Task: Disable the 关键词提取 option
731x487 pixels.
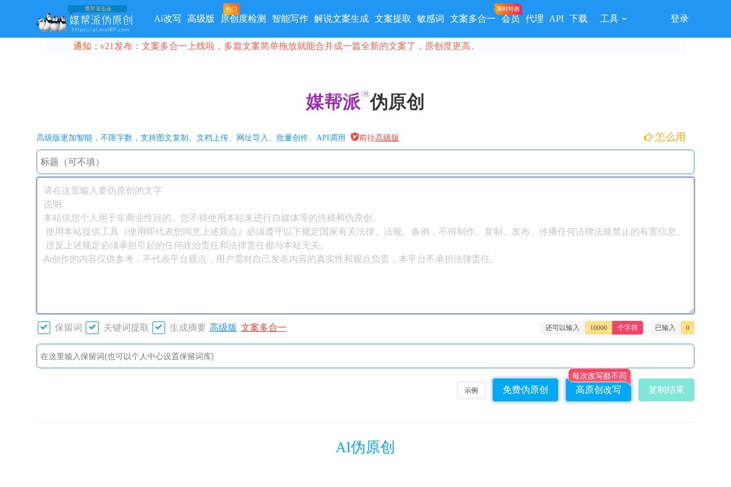Action: [x=93, y=328]
